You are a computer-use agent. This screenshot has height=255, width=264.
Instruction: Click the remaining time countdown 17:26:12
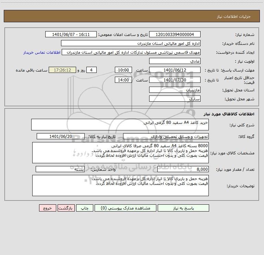62,70
